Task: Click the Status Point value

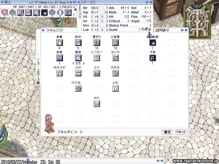Action: coord(150,25)
